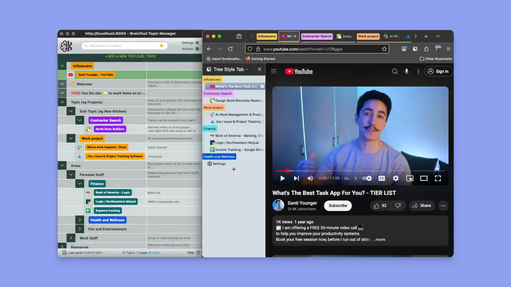The image size is (511, 287).
Task: Toggle autoplay switch in video player
Action: point(367,178)
